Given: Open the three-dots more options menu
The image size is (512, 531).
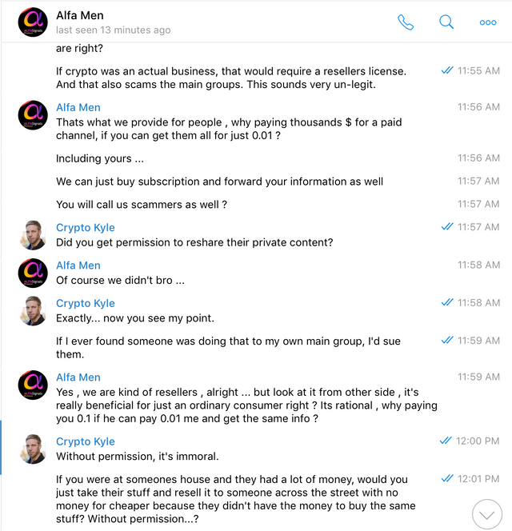Looking at the screenshot, I should click(488, 22).
